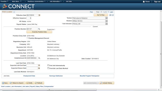This screenshot has height=91, width=162.
Task: Expand the Main Menu dropdown
Action: [x=17, y=2]
